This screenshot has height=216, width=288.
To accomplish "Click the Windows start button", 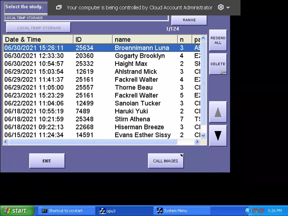I will [15, 211].
